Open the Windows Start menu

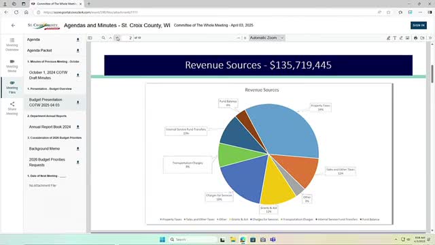(162, 240)
